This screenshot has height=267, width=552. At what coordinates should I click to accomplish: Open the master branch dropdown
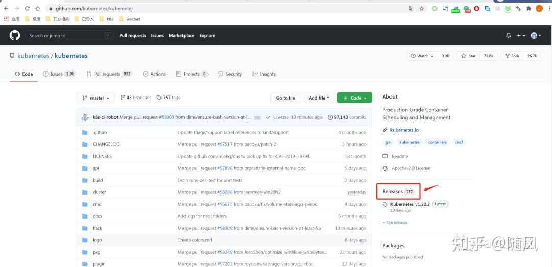(x=96, y=98)
